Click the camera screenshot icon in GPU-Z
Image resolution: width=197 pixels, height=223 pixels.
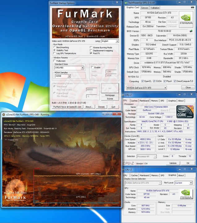tap(192, 7)
